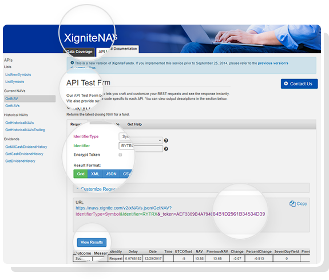Click the SevenDayYield column header
329x280 pixels.
[287, 251]
